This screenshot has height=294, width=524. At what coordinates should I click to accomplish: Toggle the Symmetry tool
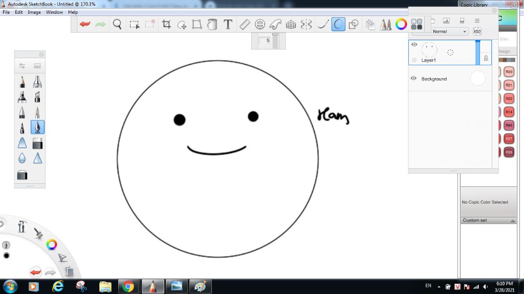[x=306, y=24]
